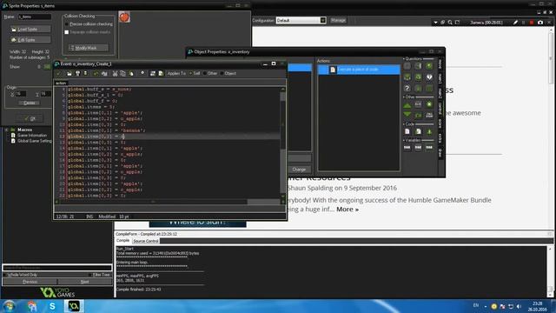Click the Else action icon under Other
This screenshot has width=556, height=313.
coord(418,104)
